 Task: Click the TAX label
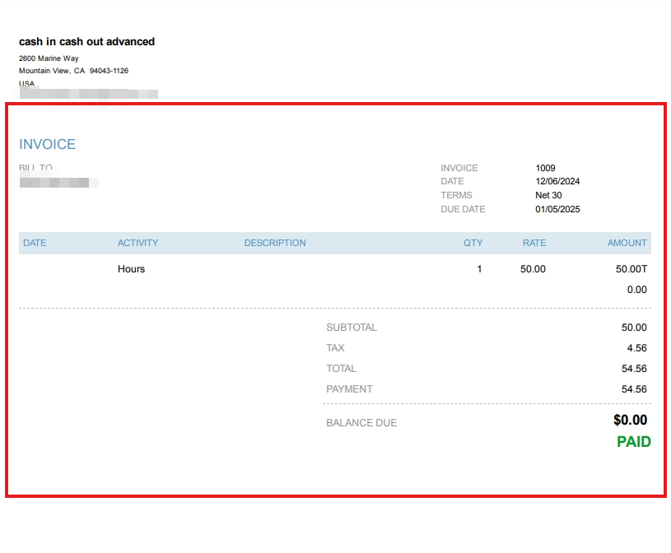(x=335, y=348)
